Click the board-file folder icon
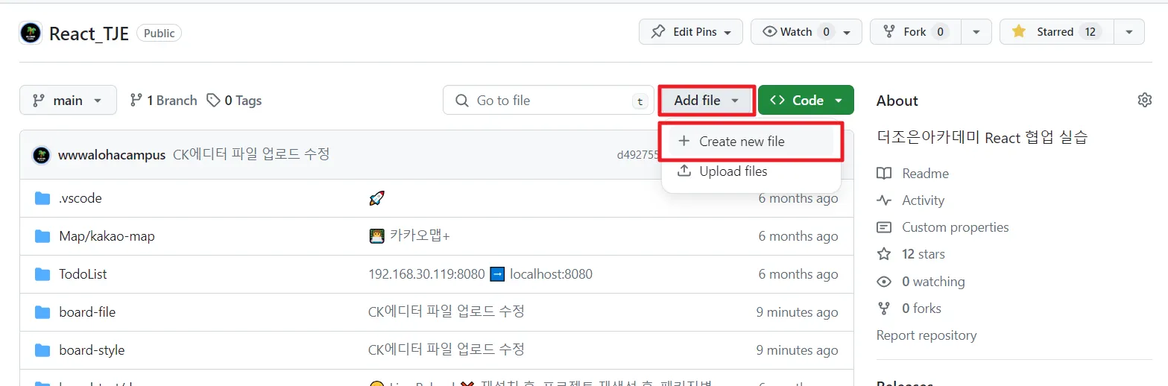Image resolution: width=1168 pixels, height=386 pixels. pos(42,312)
